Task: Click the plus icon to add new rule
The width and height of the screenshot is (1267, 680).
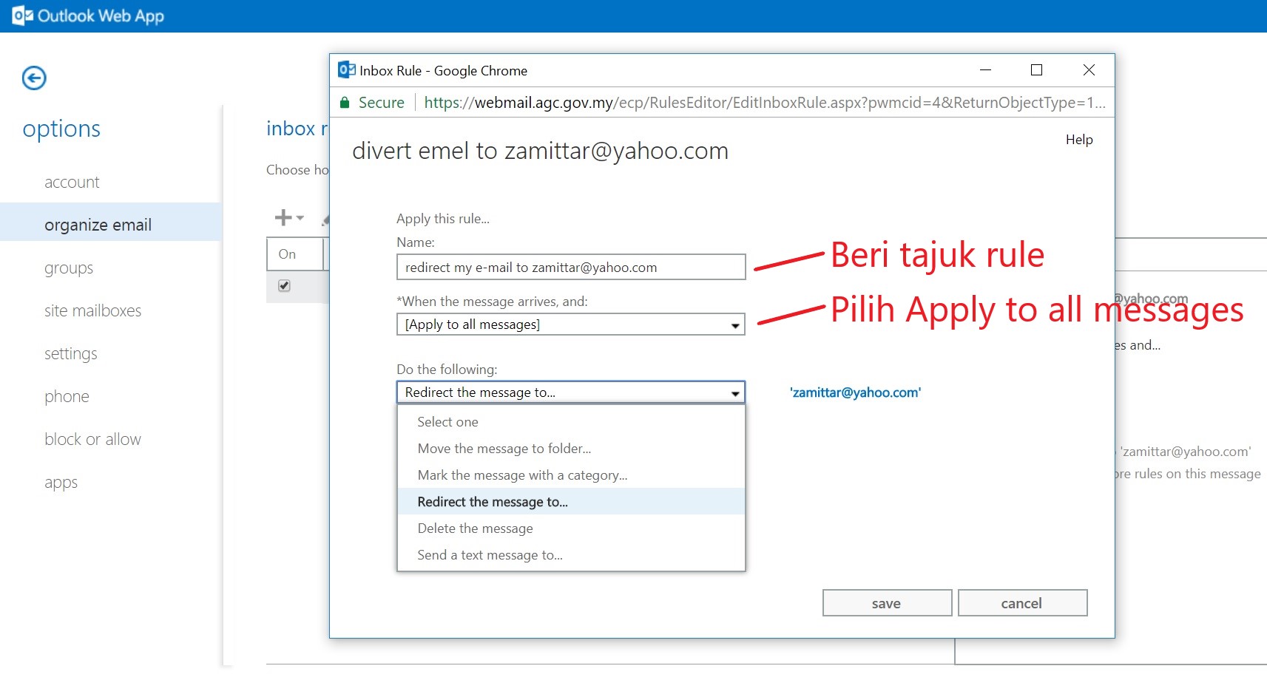Action: [x=284, y=217]
